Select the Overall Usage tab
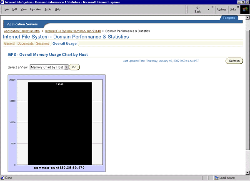 point(65,44)
